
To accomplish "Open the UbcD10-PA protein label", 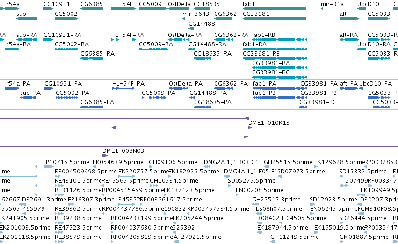I will click(x=376, y=84).
